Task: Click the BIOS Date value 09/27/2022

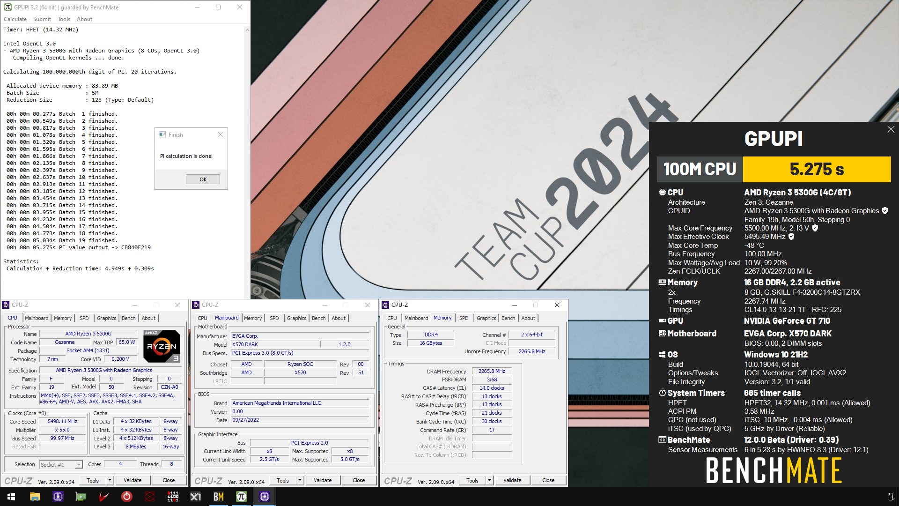Action: [x=300, y=420]
